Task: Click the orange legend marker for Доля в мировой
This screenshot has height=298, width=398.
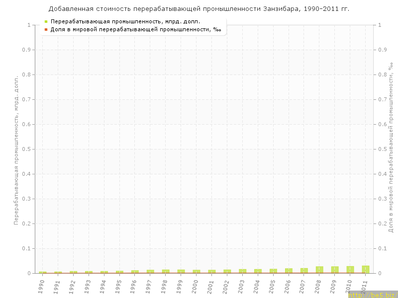Action: point(46,30)
